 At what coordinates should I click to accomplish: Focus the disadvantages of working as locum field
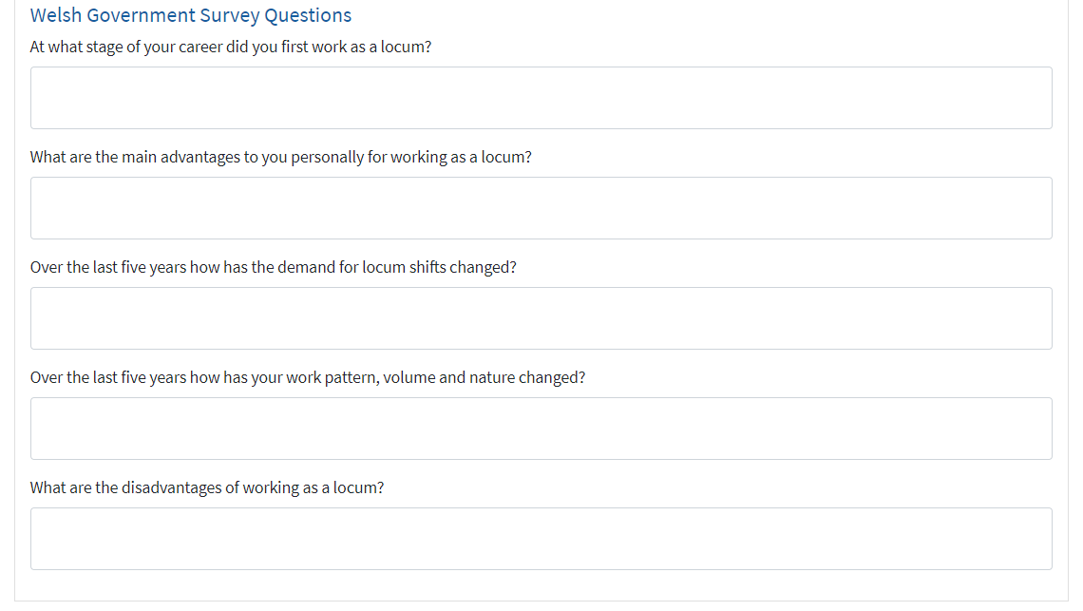[x=541, y=539]
